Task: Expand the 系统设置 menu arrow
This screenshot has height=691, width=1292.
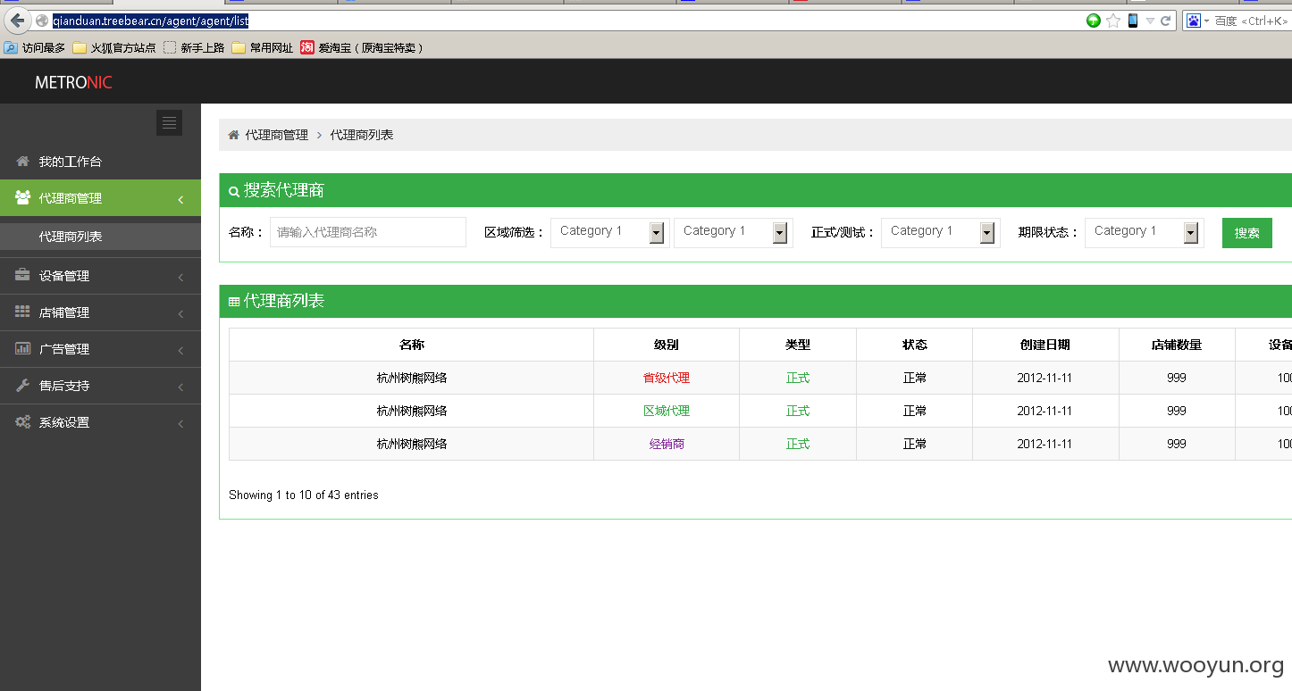Action: coord(180,423)
